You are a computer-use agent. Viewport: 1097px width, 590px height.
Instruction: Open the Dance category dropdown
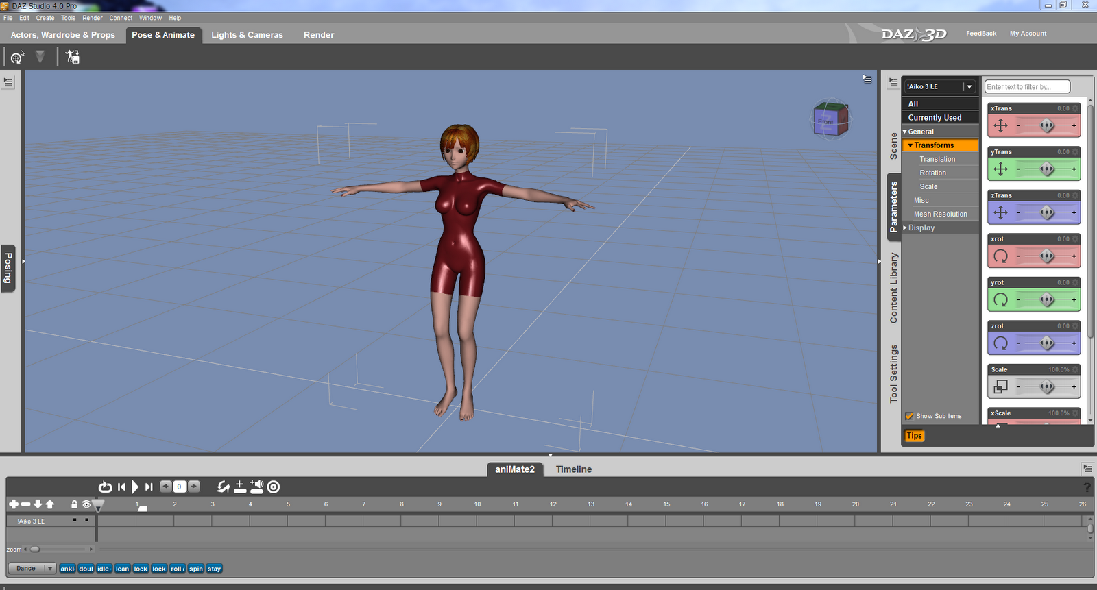coord(32,568)
